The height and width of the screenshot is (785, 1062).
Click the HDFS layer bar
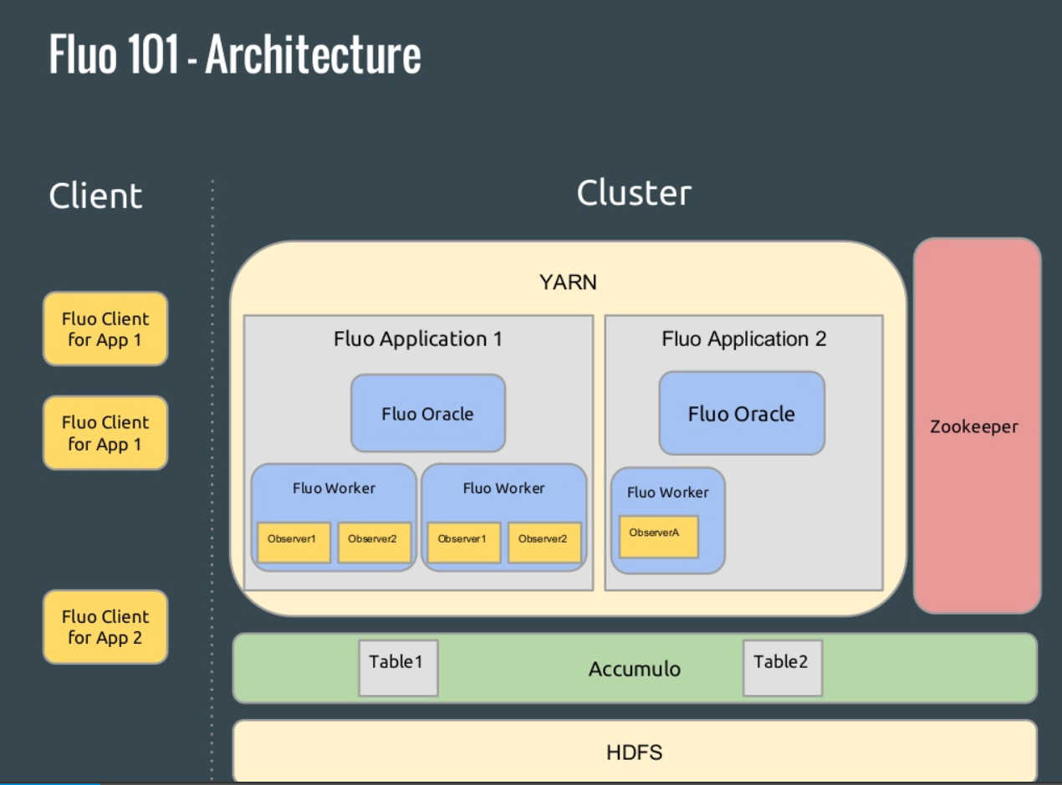(x=634, y=752)
